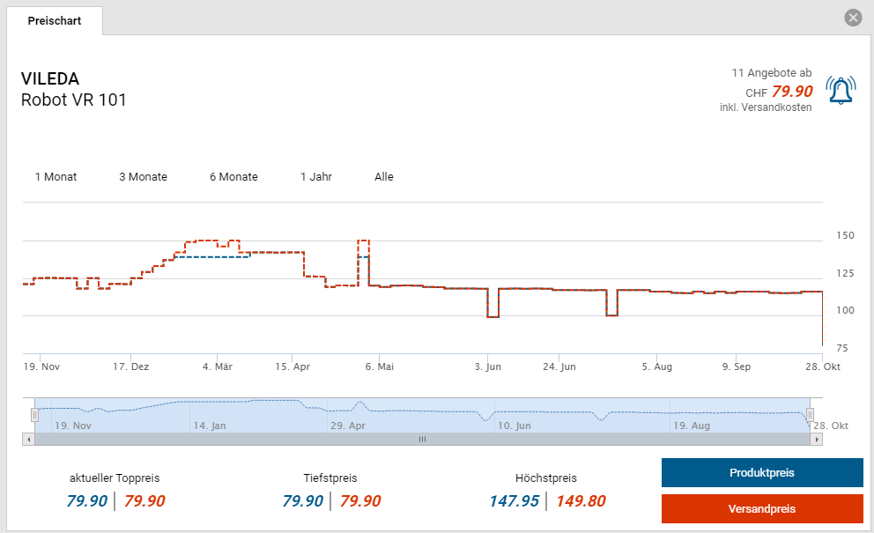
Task: Choose the 1 Jahr time range
Action: (x=316, y=177)
